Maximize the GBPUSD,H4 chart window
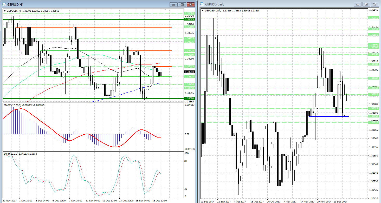 point(182,4)
